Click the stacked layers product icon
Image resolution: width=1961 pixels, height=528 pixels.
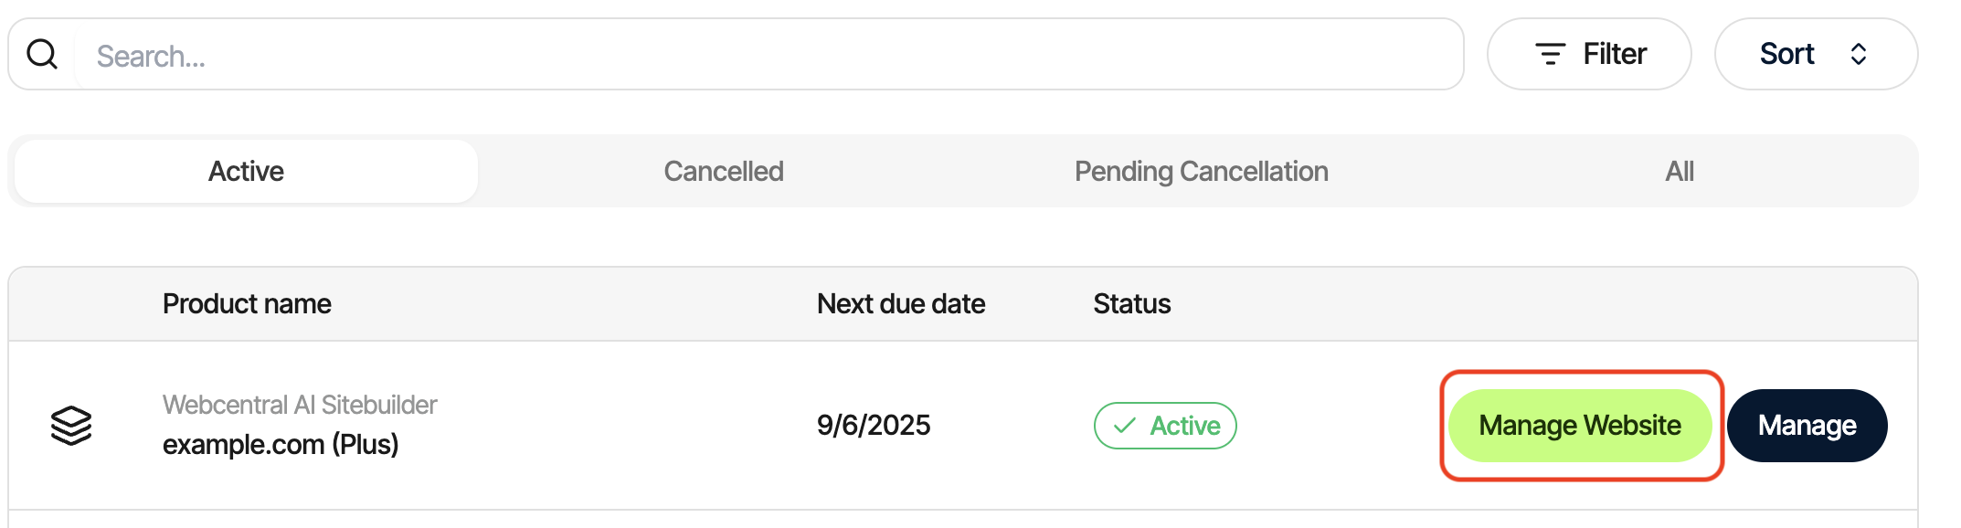tap(71, 426)
